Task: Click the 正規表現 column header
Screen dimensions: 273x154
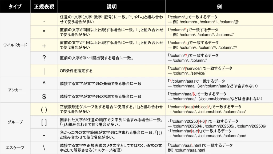Action: click(x=45, y=6)
